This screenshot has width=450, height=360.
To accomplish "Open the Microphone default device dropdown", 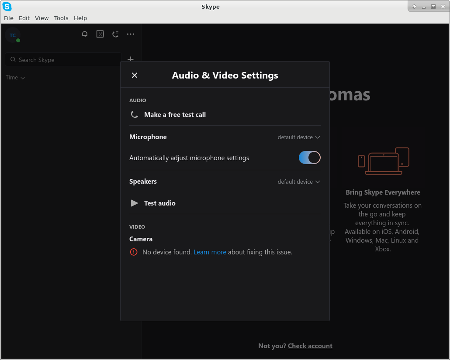I will coord(299,137).
